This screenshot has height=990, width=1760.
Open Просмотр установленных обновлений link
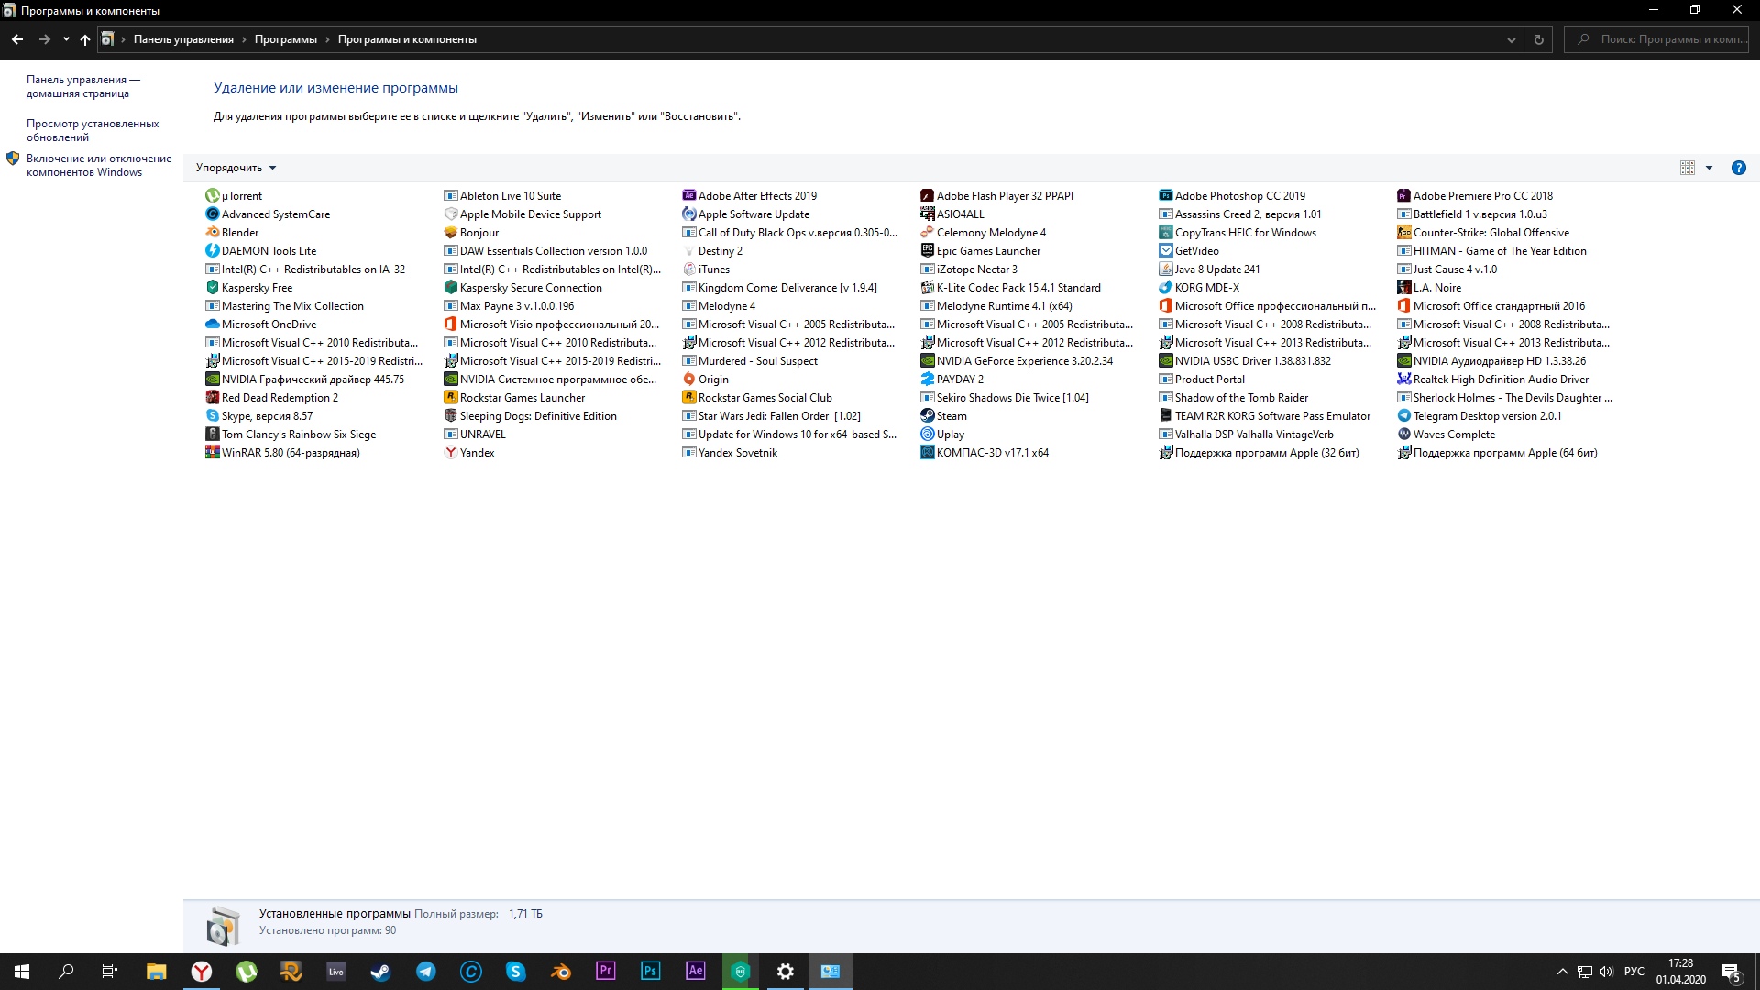93,130
